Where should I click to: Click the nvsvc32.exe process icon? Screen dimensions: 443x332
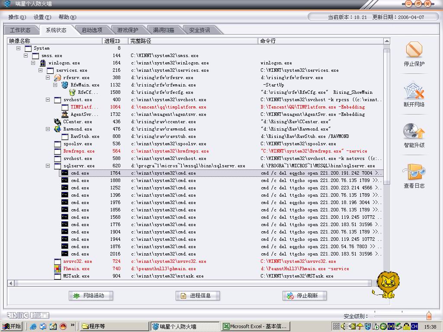[58, 262]
